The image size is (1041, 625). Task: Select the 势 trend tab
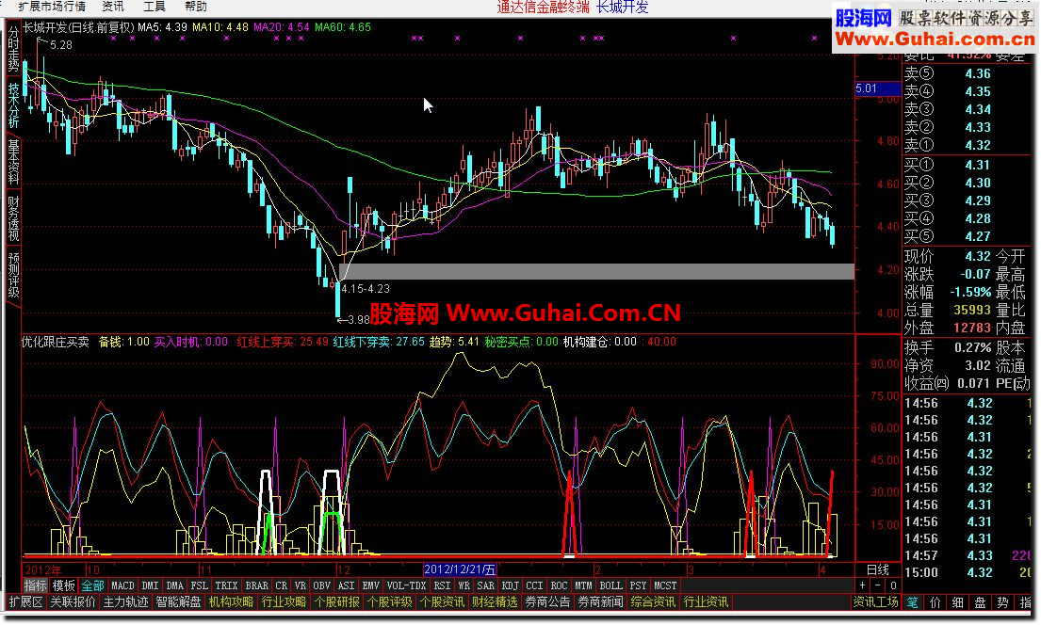[x=1002, y=602]
